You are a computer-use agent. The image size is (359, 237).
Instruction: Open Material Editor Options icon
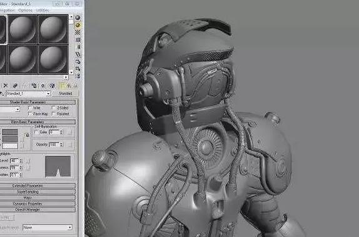pos(78,62)
